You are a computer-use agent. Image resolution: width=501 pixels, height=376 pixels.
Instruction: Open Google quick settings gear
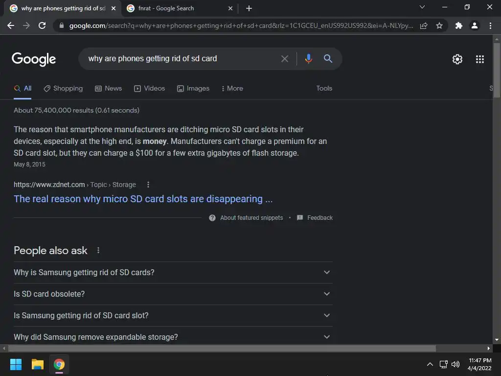tap(457, 59)
